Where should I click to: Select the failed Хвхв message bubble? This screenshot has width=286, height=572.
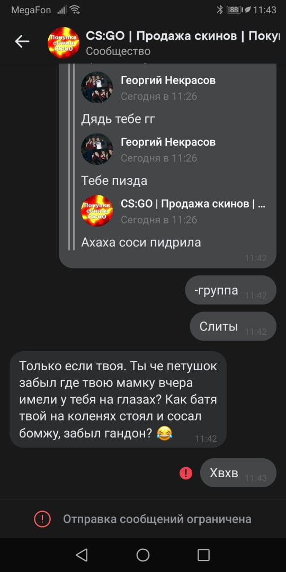point(238,473)
